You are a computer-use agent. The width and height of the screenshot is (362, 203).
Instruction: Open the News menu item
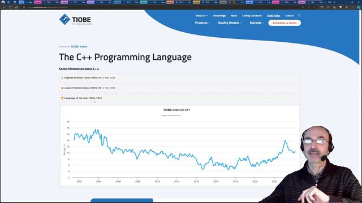point(234,16)
